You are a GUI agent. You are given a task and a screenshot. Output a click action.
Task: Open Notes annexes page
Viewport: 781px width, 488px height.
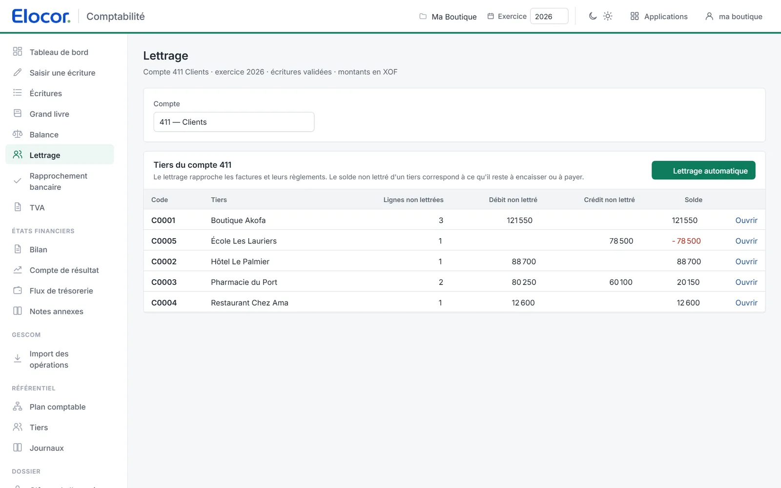point(60,311)
